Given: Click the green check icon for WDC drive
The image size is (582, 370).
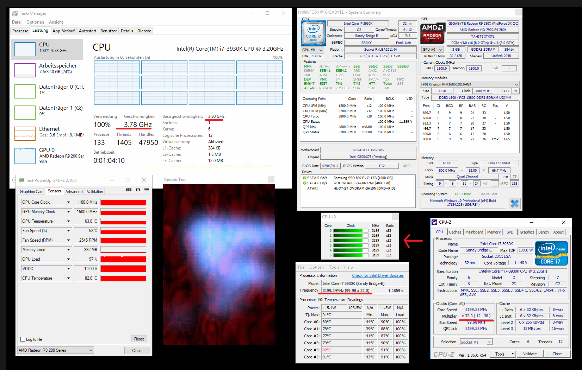Looking at the screenshot, I should coord(304,183).
